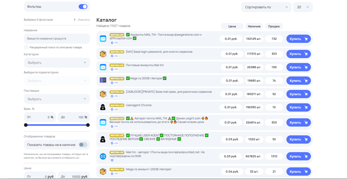Image resolution: width=347 pixels, height=179 pixels.
Task: Click Купить for [MIX] База login:password
Action: tap(299, 54)
